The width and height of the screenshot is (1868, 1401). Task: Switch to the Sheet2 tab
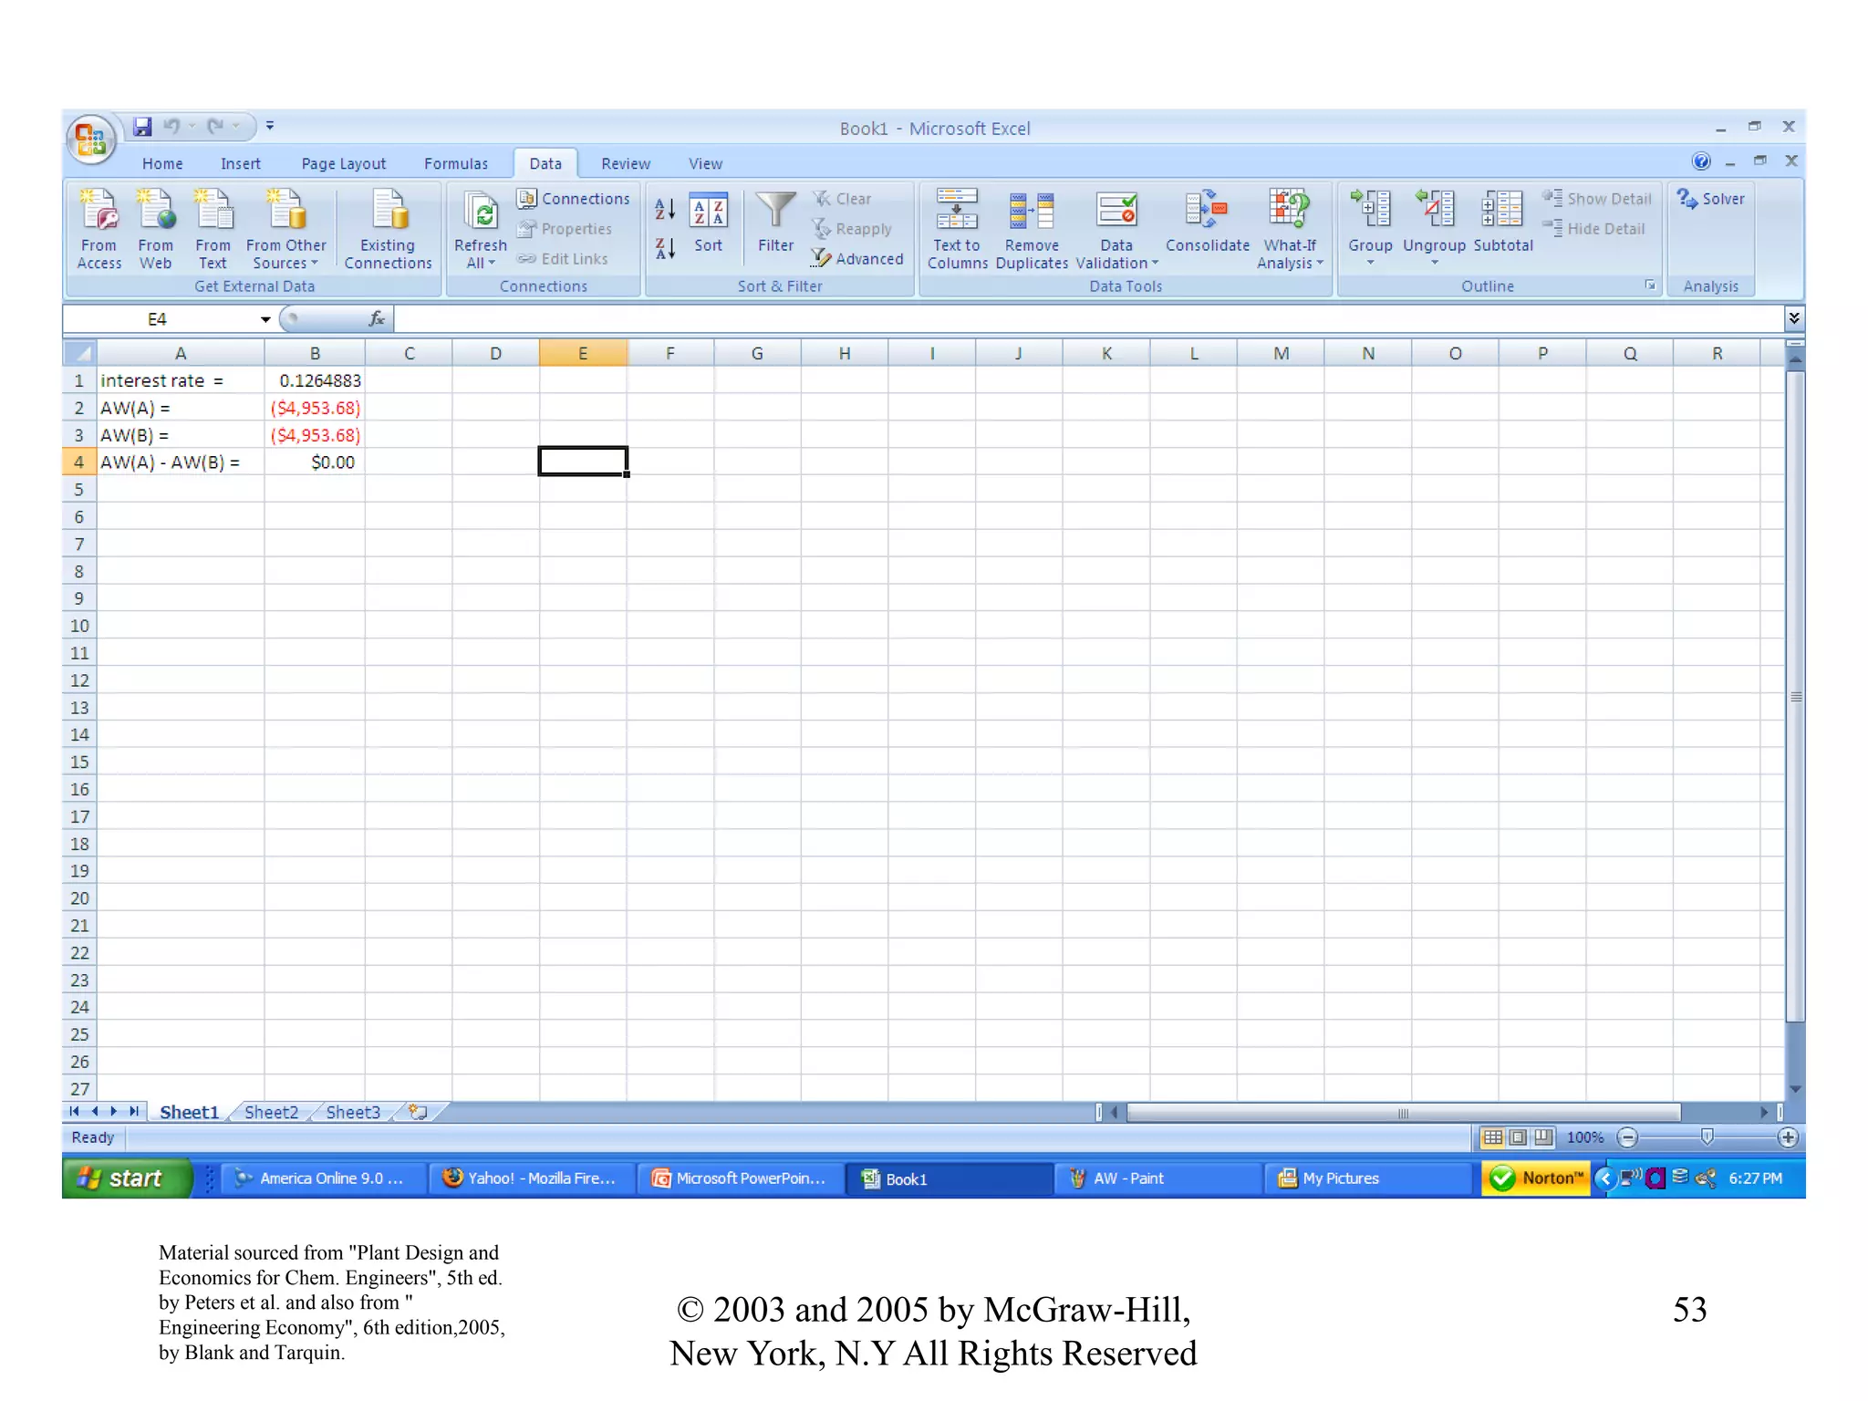point(271,1112)
